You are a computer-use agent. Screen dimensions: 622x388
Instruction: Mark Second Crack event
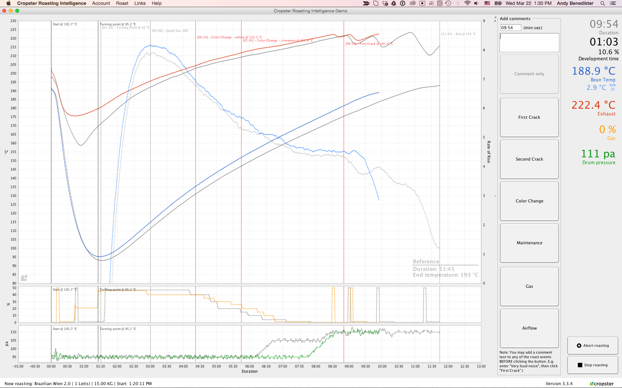[529, 159]
